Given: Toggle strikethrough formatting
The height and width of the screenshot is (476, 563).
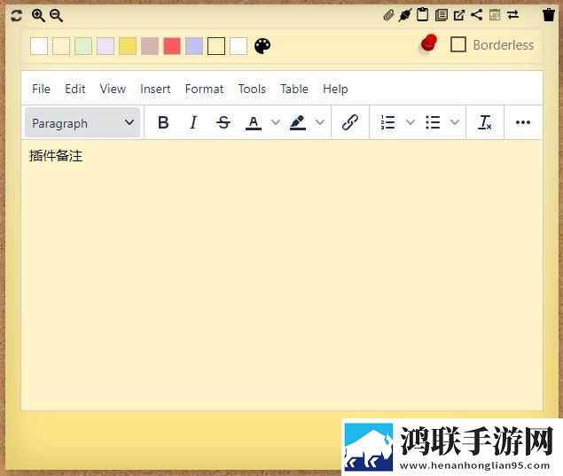Looking at the screenshot, I should point(223,122).
